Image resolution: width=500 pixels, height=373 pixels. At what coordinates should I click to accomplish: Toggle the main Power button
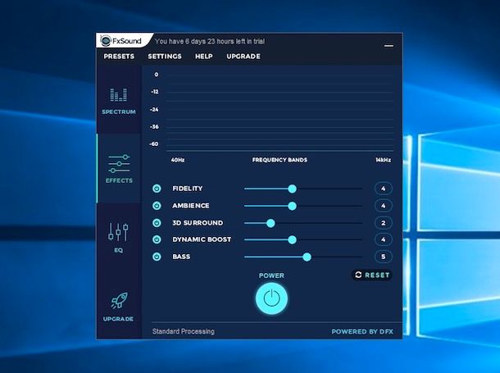pos(271,298)
